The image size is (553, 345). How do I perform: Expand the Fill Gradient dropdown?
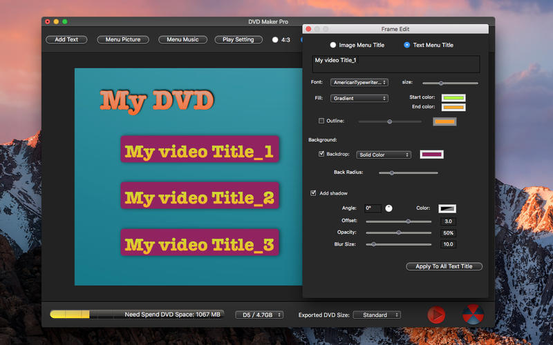click(x=359, y=99)
